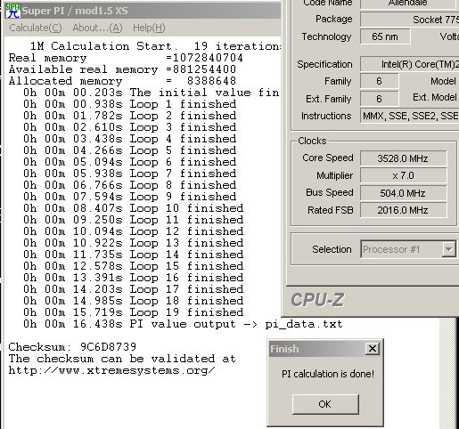Click the Processor #1 combo box
459x429 pixels.
click(x=408, y=249)
